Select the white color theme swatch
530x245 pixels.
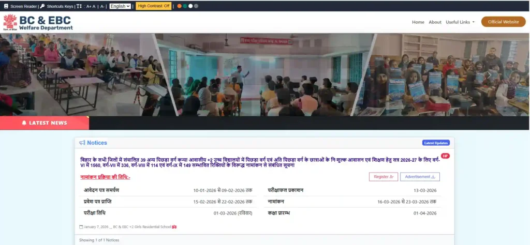pyautogui.click(x=190, y=6)
